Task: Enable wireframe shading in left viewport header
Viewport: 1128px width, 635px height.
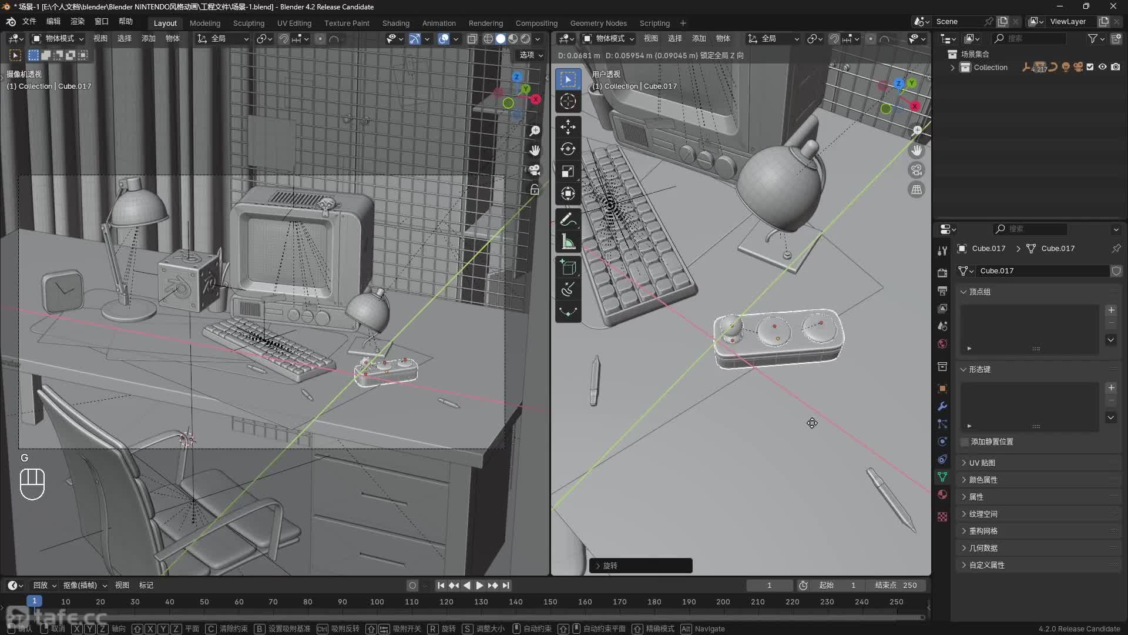Action: (488, 39)
